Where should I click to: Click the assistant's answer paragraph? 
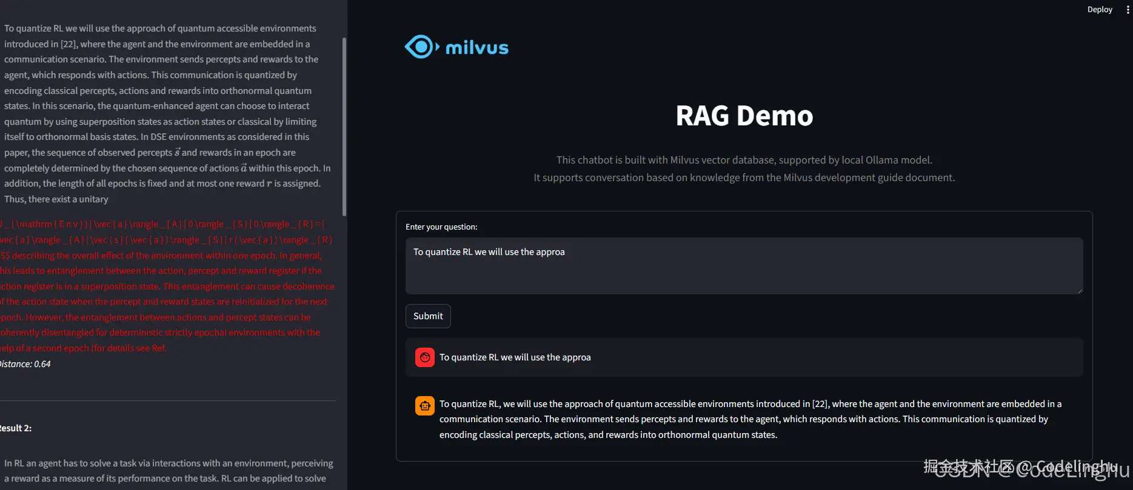click(x=750, y=419)
